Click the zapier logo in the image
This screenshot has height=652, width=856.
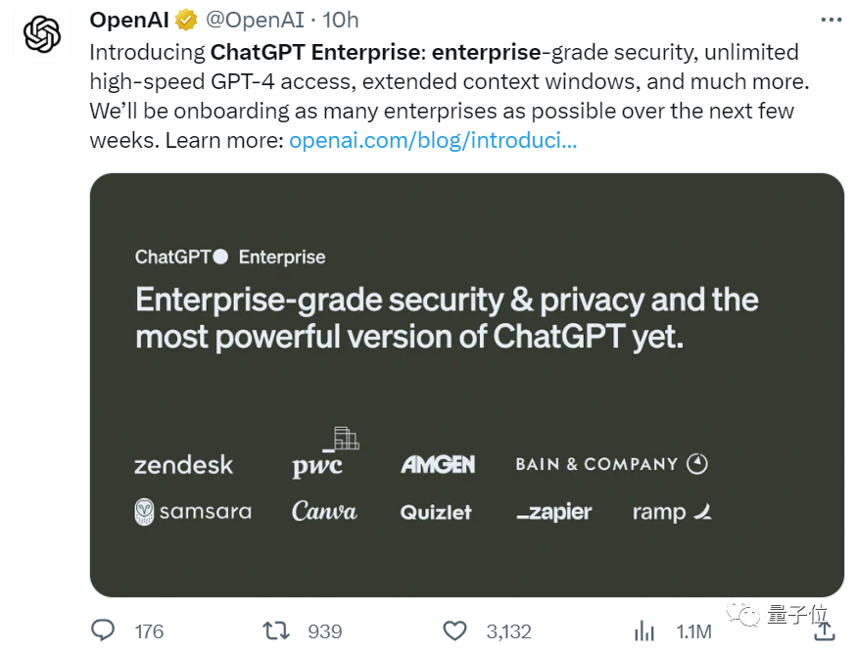(553, 511)
